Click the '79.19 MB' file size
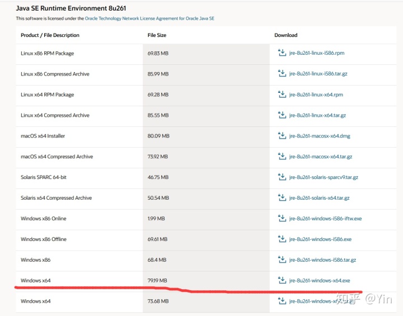The image size is (403, 316). 157,281
